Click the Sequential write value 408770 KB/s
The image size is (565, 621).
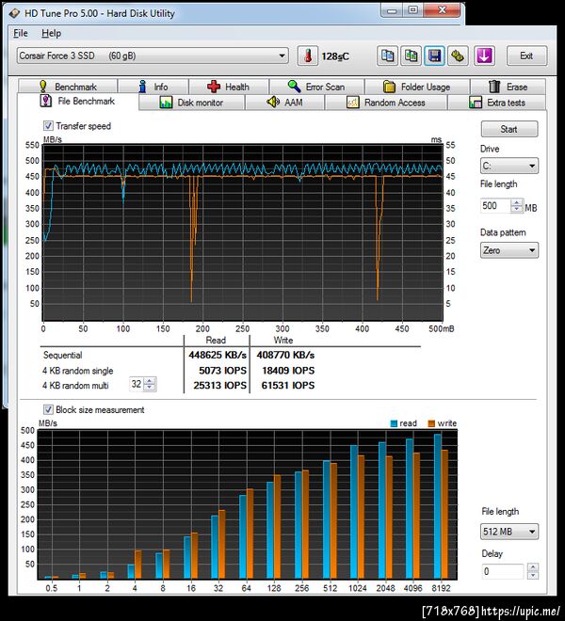pos(285,355)
